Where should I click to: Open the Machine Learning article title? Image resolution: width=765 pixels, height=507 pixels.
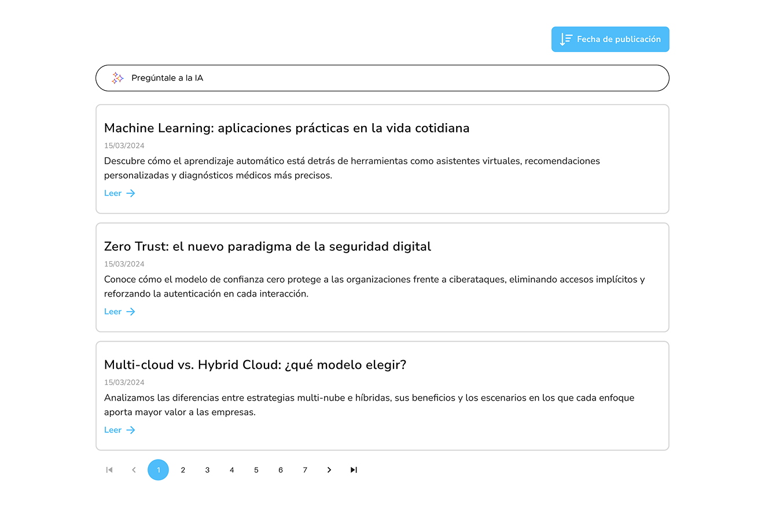pyautogui.click(x=286, y=128)
